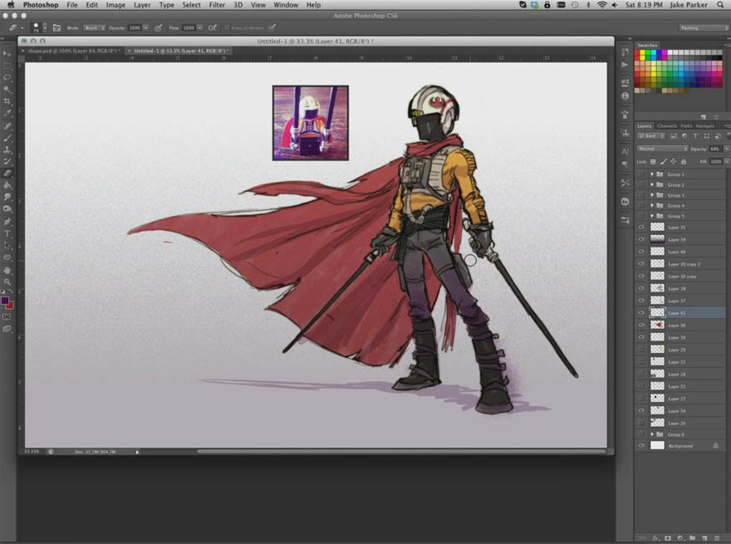Select the Eyedropper tool
731x544 pixels.
7,113
